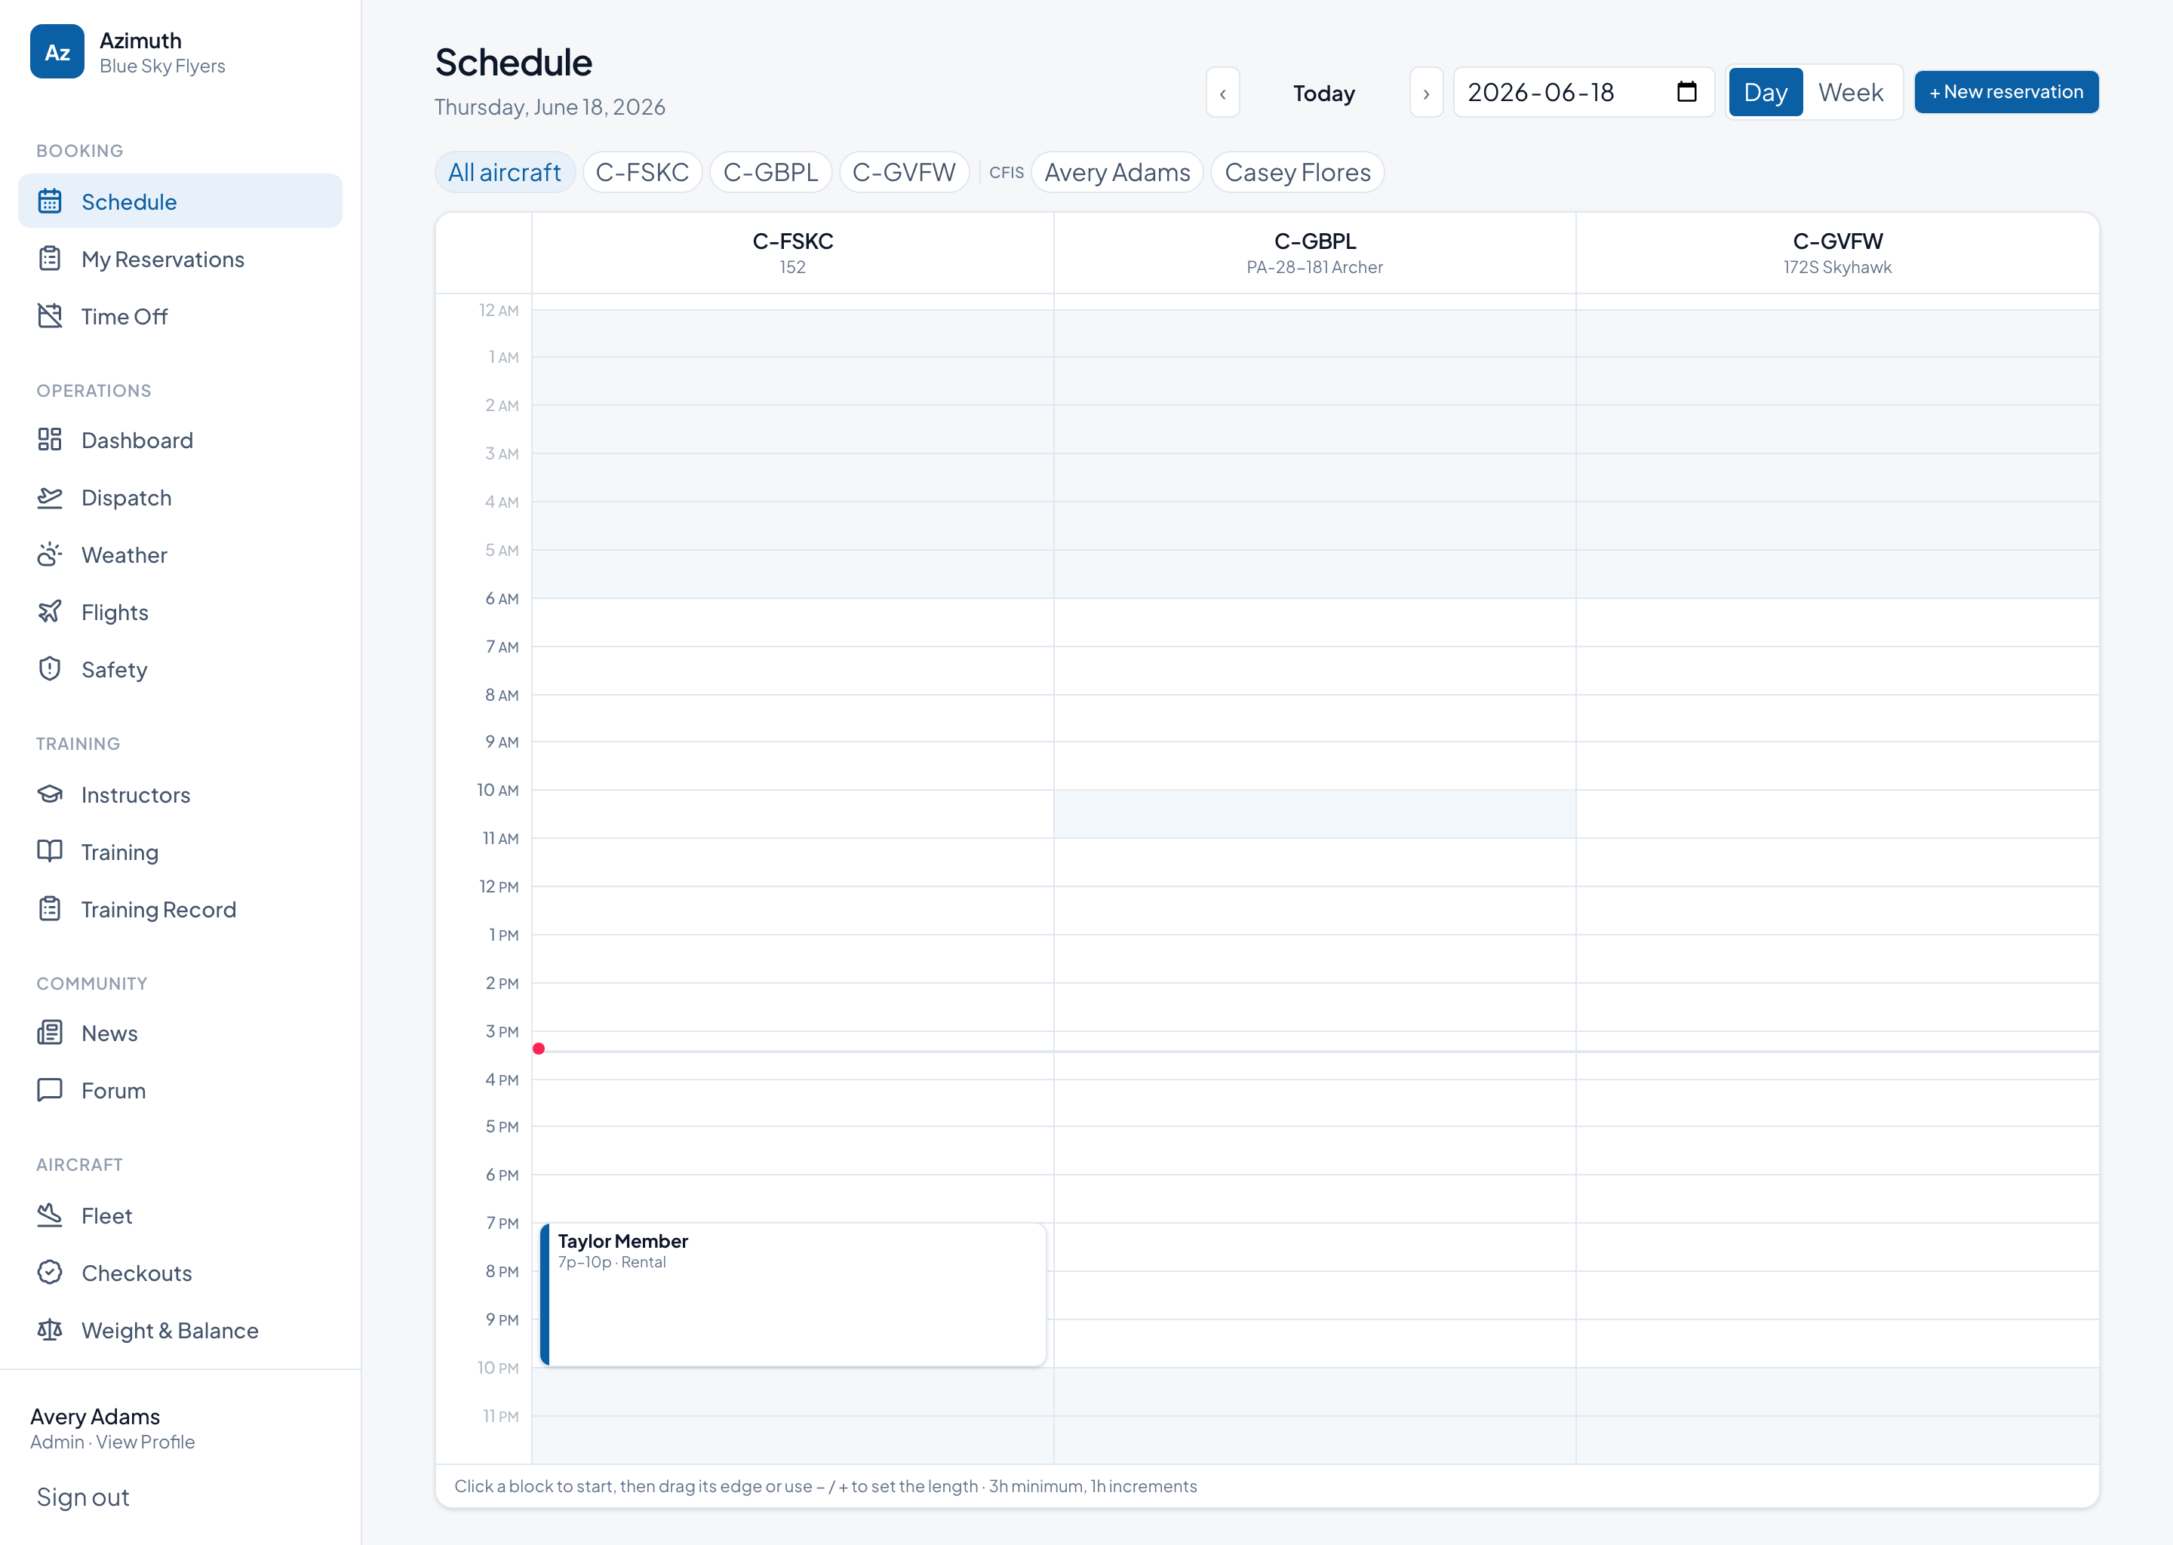This screenshot has width=2173, height=1545.
Task: Click the Forum speech bubble icon
Action: coord(50,1090)
